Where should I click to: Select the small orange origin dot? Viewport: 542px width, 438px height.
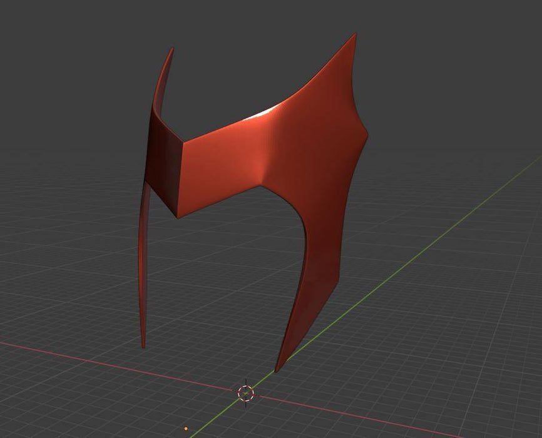186,429
